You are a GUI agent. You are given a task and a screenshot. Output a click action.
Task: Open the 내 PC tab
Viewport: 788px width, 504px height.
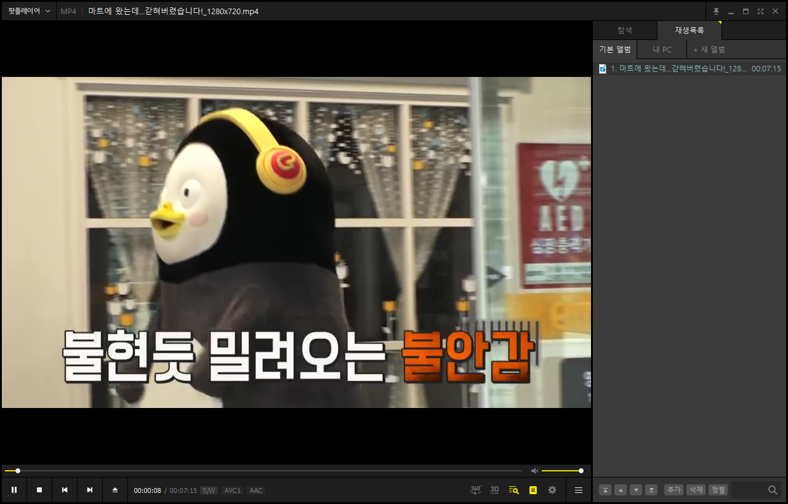662,49
